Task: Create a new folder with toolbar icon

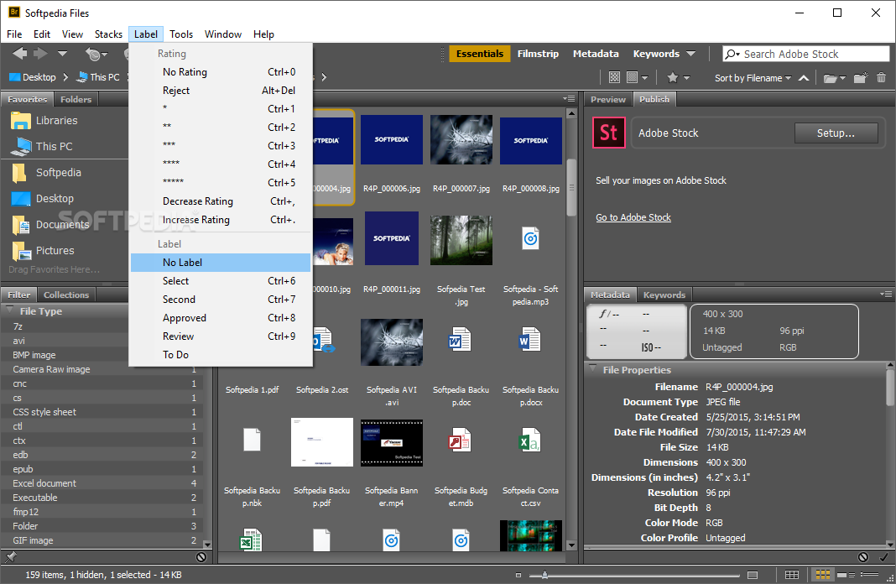Action: click(x=861, y=78)
